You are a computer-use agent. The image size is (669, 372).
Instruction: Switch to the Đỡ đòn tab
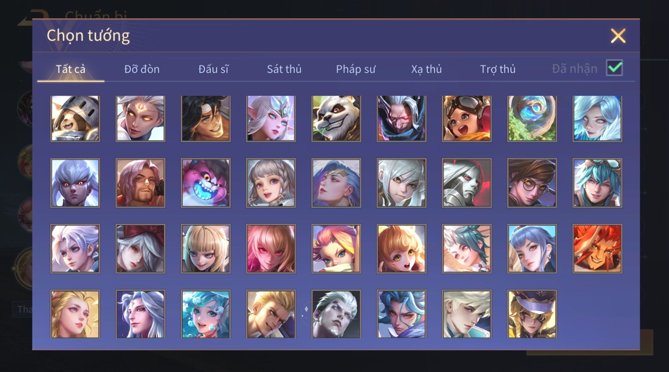click(142, 69)
